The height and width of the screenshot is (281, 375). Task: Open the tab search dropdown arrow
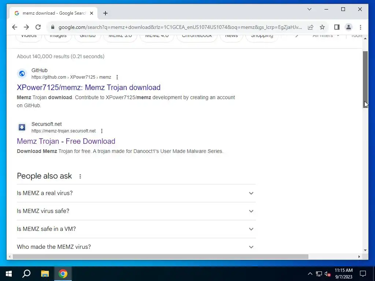309,9
